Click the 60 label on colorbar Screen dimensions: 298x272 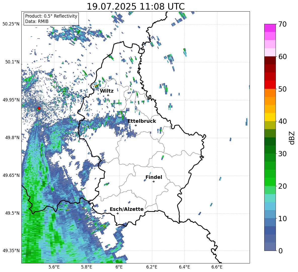tap(283, 57)
